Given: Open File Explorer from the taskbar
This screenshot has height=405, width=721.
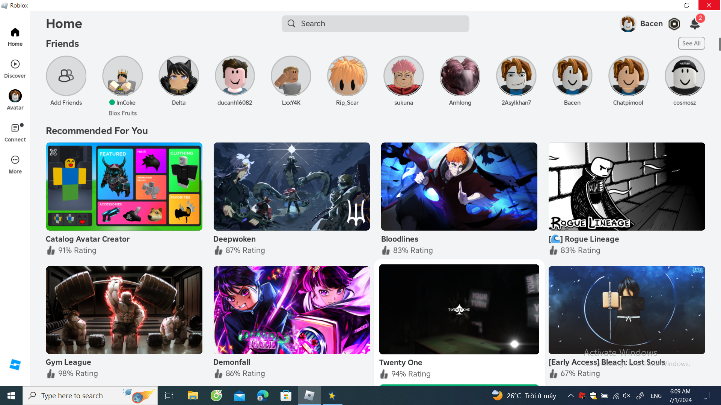Looking at the screenshot, I should pyautogui.click(x=193, y=396).
